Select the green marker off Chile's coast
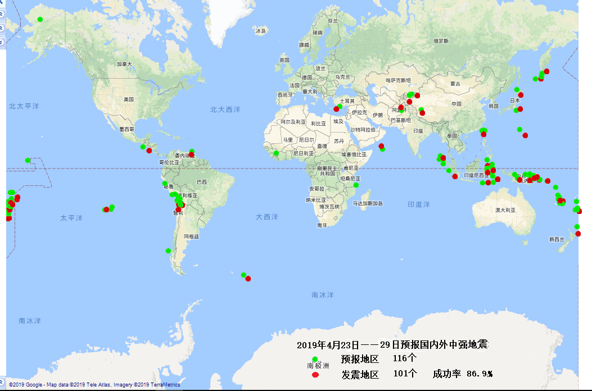 pos(168,251)
